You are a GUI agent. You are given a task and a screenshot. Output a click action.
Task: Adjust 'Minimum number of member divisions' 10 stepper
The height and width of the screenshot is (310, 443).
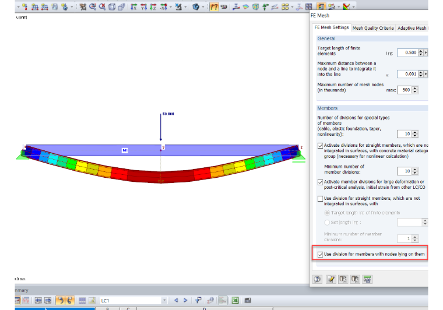click(x=415, y=171)
